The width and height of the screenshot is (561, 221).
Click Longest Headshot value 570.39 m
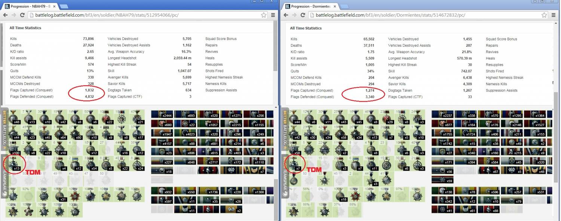point(464,58)
